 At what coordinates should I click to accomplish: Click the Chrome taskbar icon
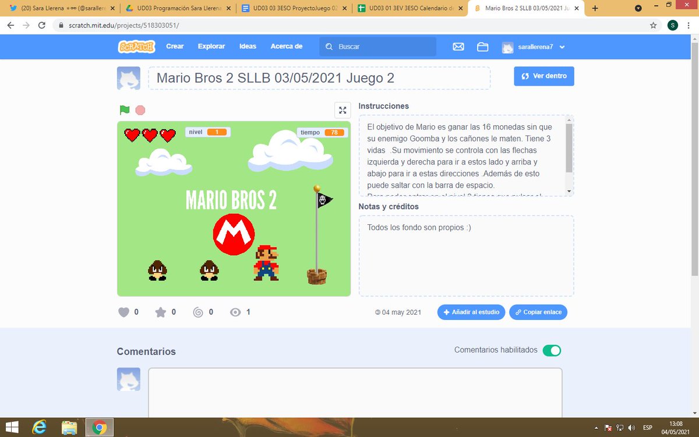(x=99, y=428)
